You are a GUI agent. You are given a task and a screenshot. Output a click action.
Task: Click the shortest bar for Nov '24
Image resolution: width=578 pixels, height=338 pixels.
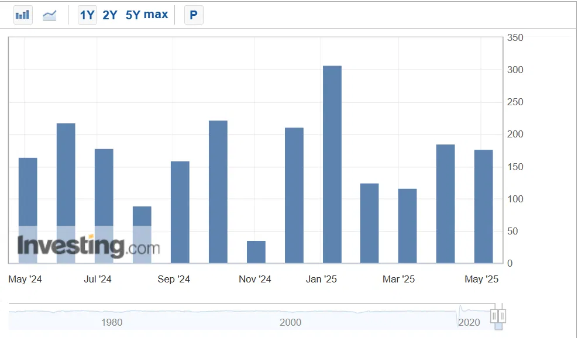click(256, 252)
